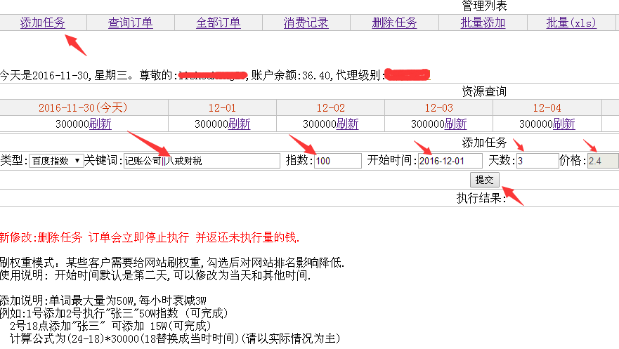Click the 2016-11-30(今天) column header

(83, 107)
